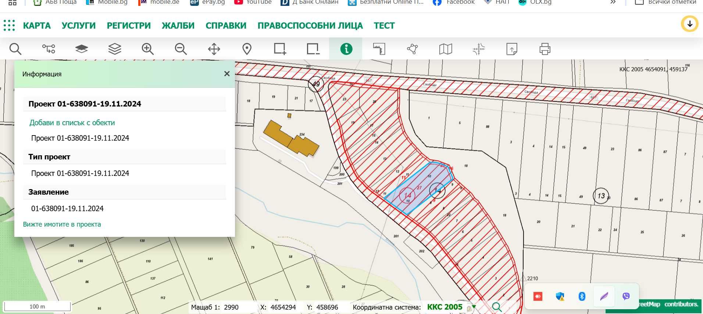
Task: Select the polygon drawing tool
Action: pos(413,49)
